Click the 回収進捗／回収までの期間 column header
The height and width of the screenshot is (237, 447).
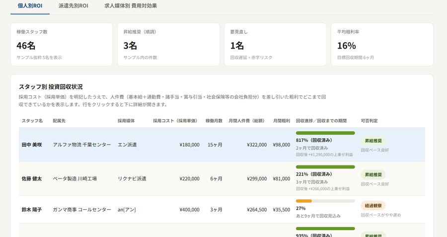coord(321,120)
